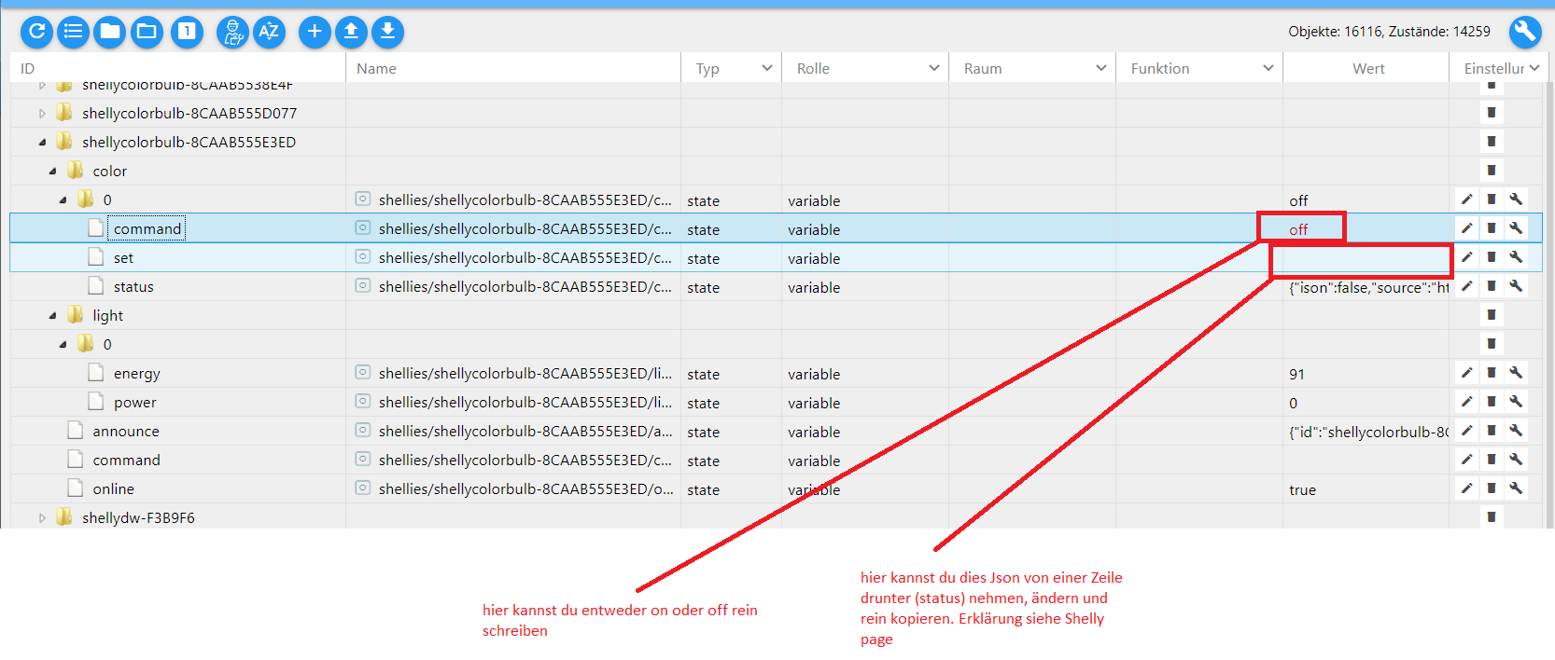This screenshot has width=1555, height=660.
Task: Click the vertical scrollbar of the objects table
Action: [x=1548, y=305]
